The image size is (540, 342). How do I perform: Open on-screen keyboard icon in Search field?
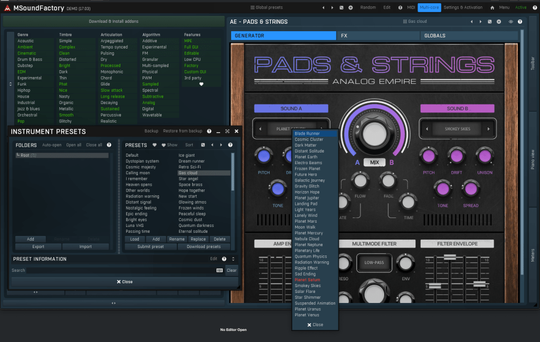219,270
